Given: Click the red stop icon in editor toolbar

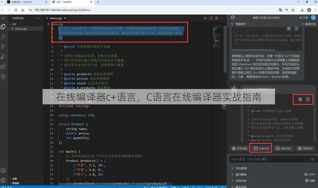Looking at the screenshot, I should pos(211,18).
